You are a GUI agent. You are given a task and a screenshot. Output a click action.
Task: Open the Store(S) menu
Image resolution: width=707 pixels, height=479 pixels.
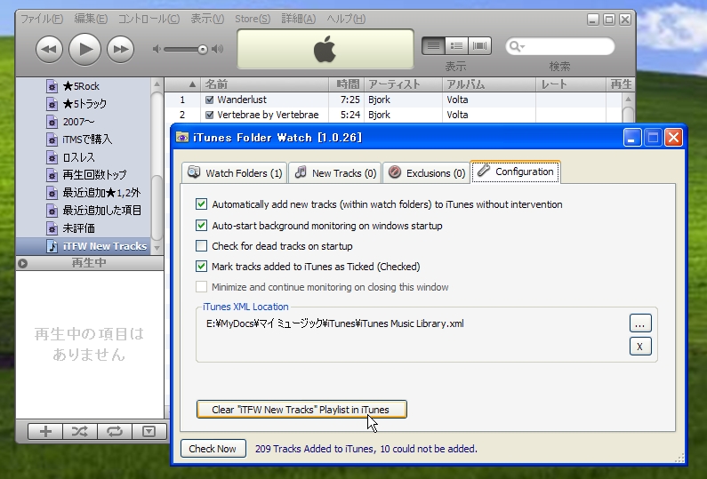point(253,19)
